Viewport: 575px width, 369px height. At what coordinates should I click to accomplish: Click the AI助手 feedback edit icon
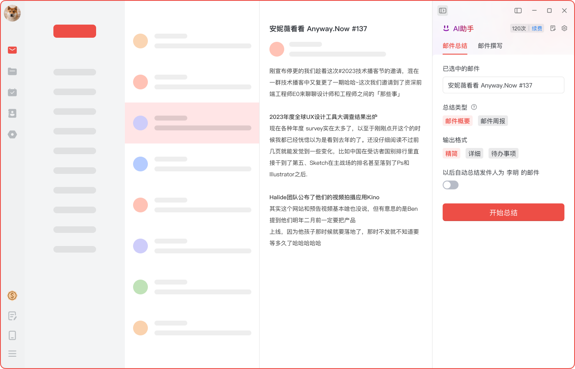553,28
